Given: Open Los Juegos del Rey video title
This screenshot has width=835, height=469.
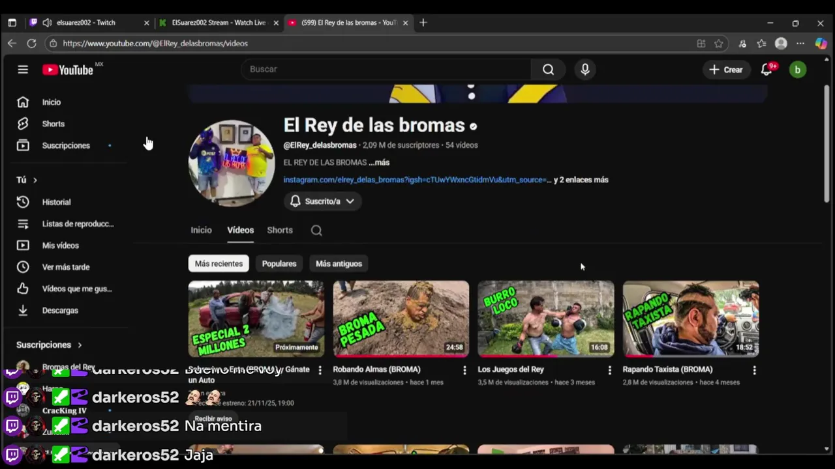Looking at the screenshot, I should point(511,369).
